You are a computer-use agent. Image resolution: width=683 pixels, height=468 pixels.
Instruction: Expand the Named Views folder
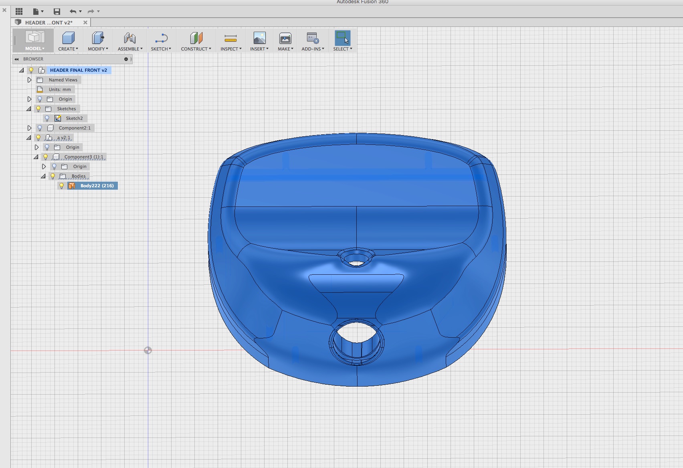tap(29, 80)
